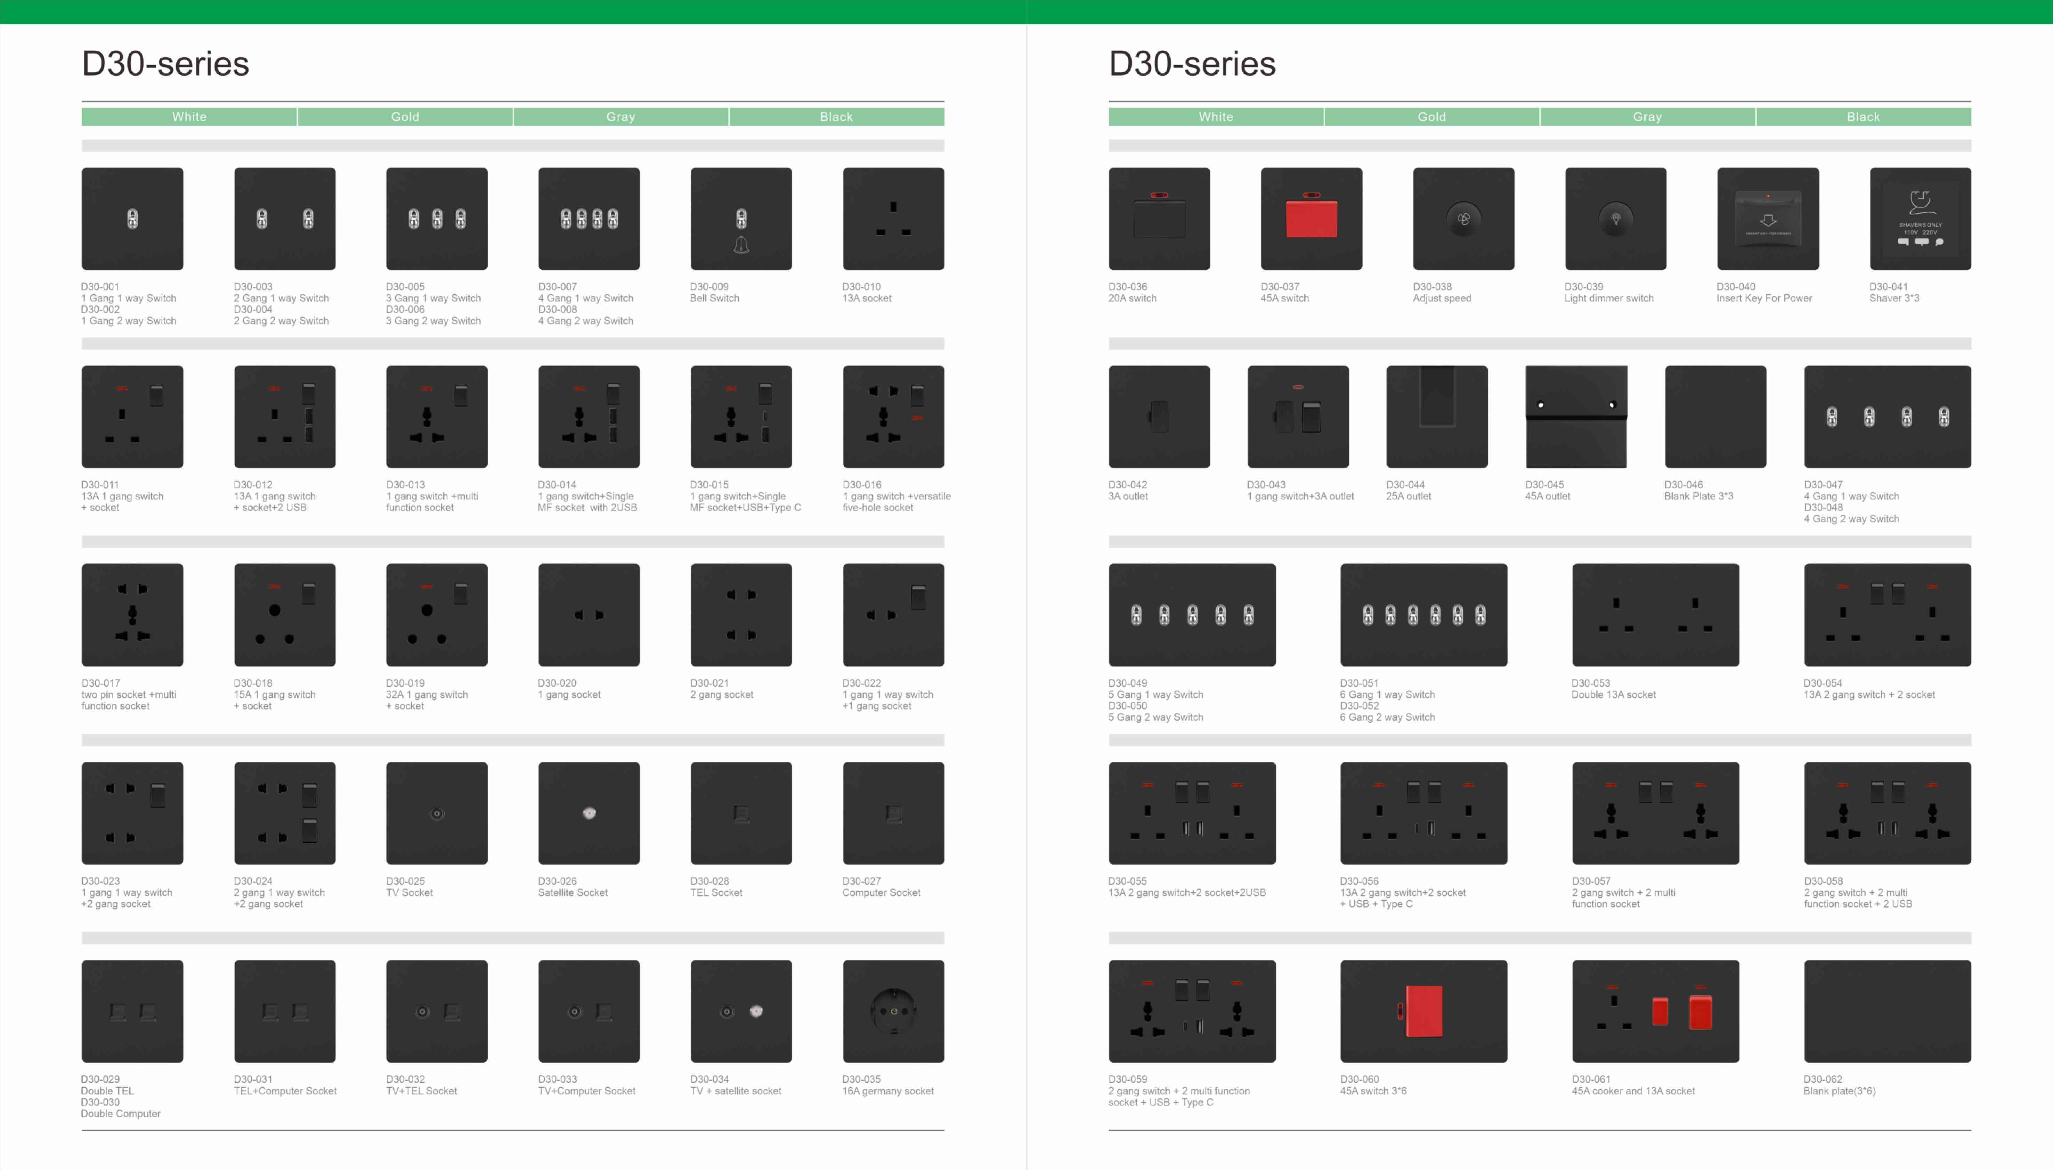Click the 'TV+TEL Socket' label
Image resolution: width=2053 pixels, height=1170 pixels.
point(421,1091)
